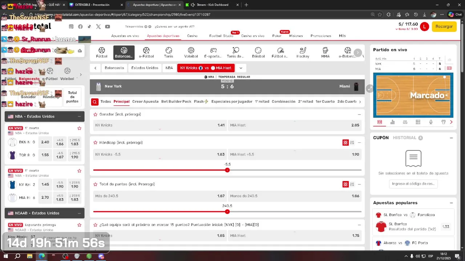Show more market tabs with right arrow
The width and height of the screenshot is (465, 261).
[x=360, y=102]
